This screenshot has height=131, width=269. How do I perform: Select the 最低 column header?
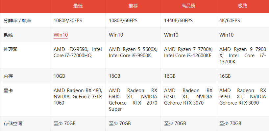coord(78,6)
